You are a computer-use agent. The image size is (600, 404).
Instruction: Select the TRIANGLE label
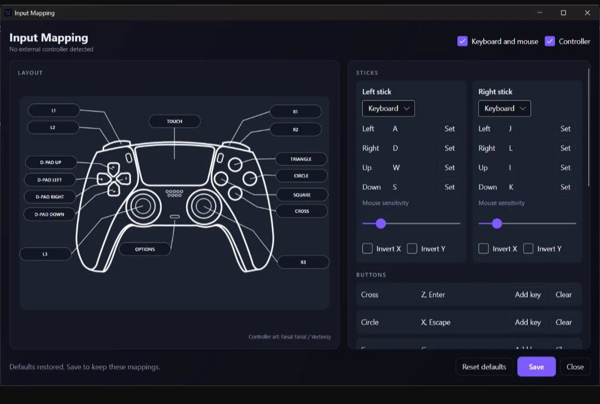point(301,159)
